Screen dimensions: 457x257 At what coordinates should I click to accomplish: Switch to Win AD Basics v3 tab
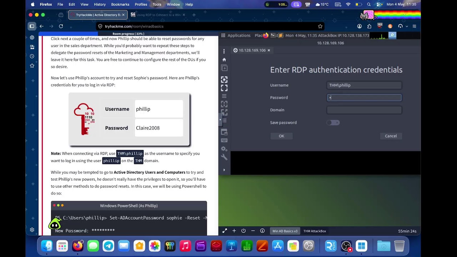(x=285, y=231)
